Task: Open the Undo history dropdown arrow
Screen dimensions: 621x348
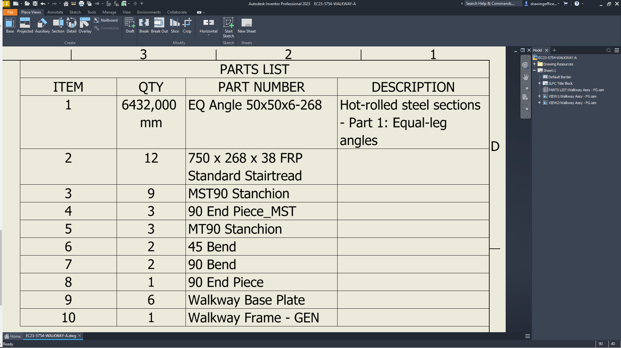Action: coord(48,4)
